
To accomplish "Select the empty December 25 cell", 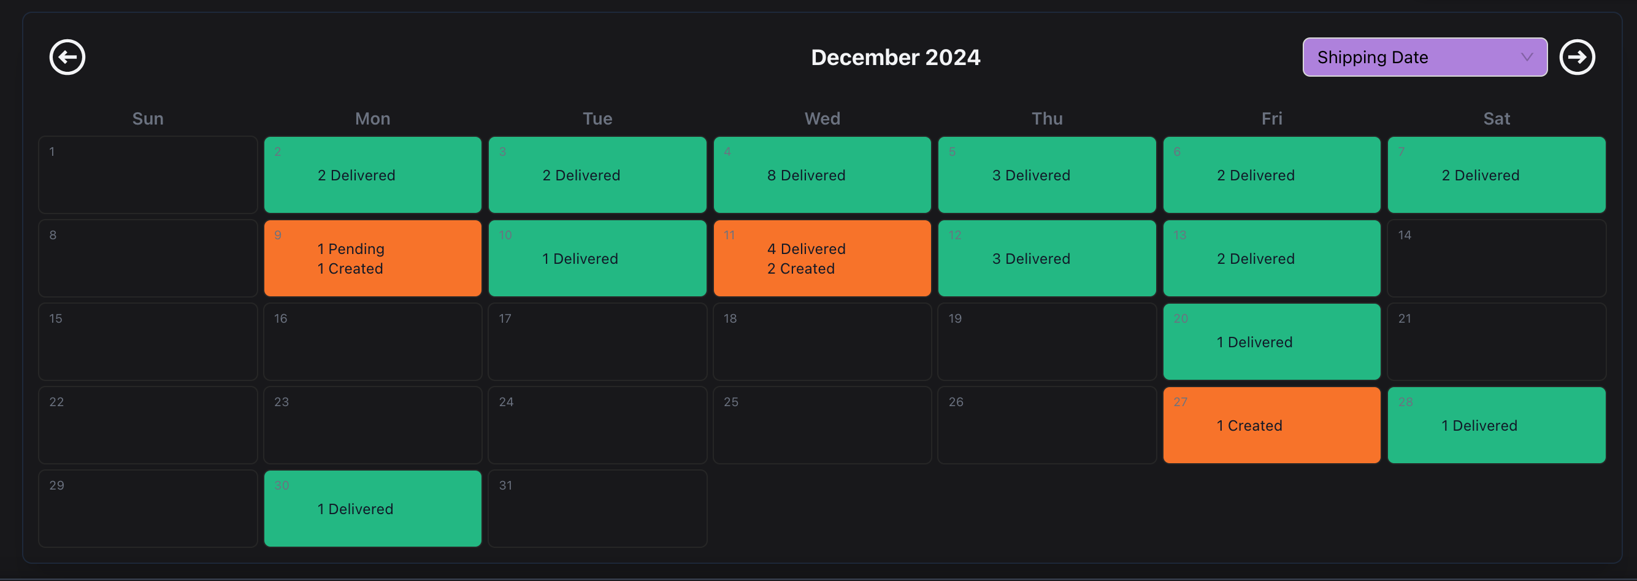I will tap(822, 425).
